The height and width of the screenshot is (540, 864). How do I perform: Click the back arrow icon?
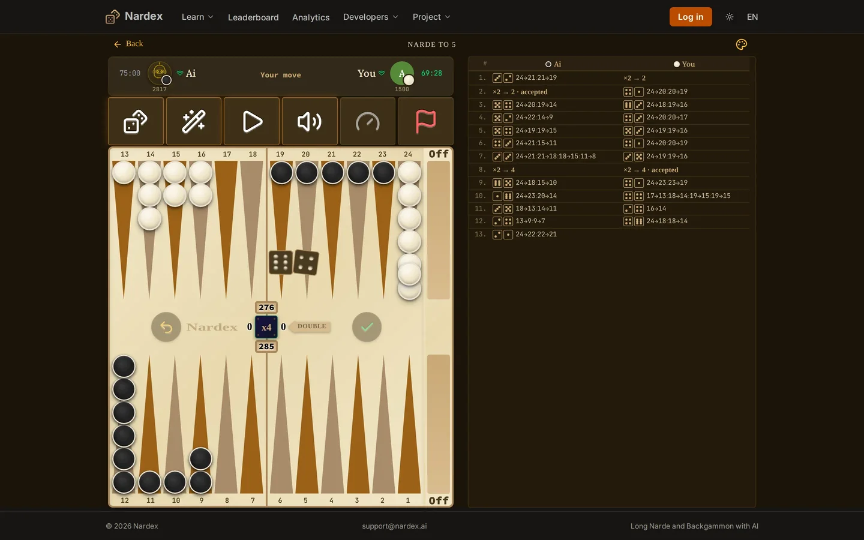pos(118,44)
